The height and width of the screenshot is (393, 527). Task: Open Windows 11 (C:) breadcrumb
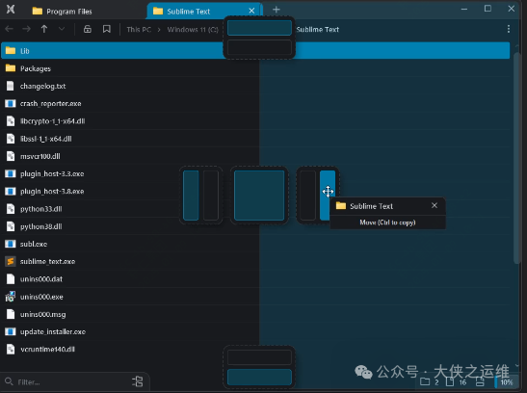[x=193, y=30]
